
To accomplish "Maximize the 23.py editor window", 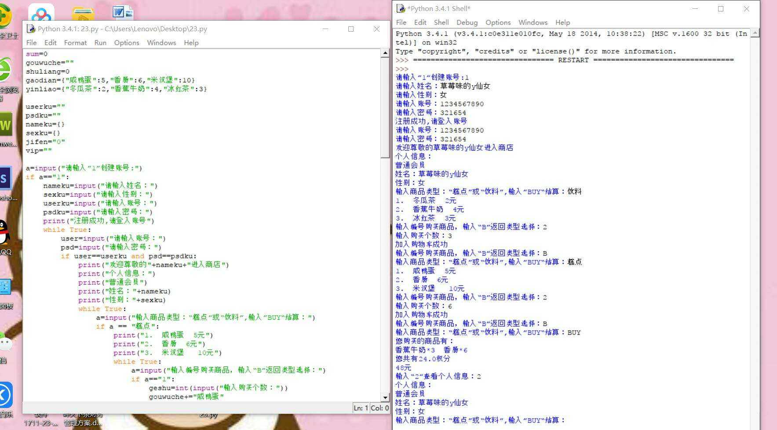I will pyautogui.click(x=351, y=29).
